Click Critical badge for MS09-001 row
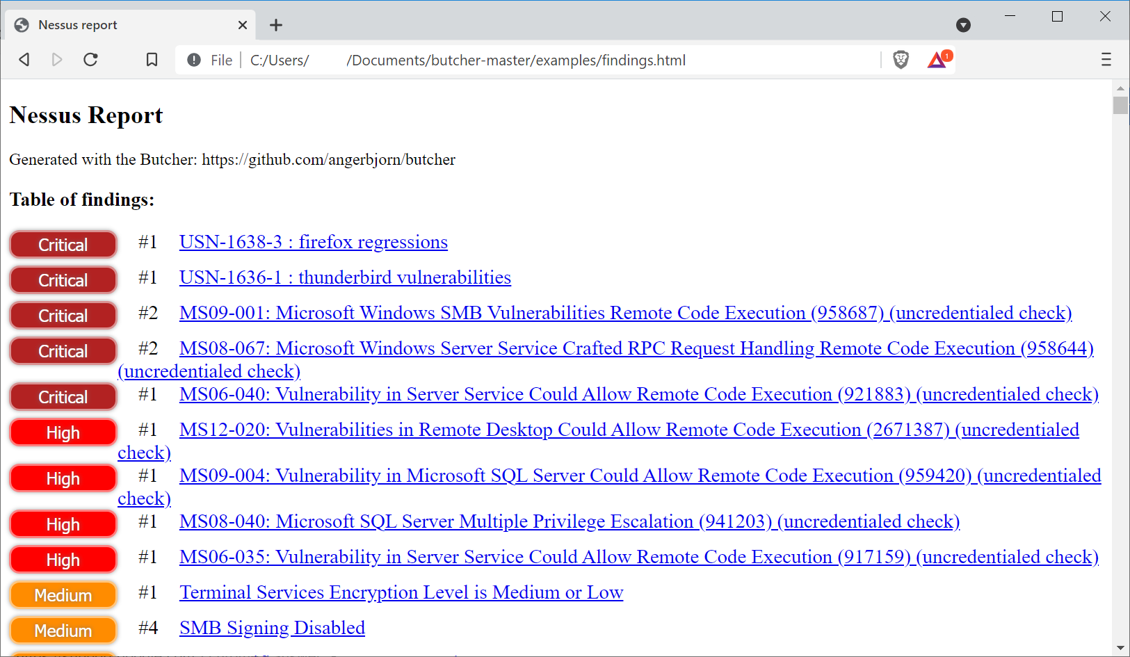The image size is (1130, 657). point(63,316)
